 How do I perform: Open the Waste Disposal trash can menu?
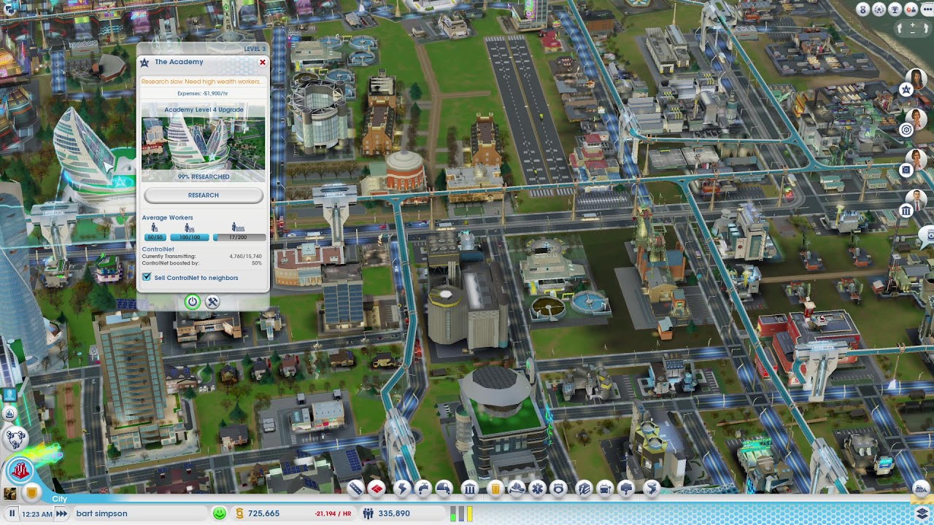495,489
